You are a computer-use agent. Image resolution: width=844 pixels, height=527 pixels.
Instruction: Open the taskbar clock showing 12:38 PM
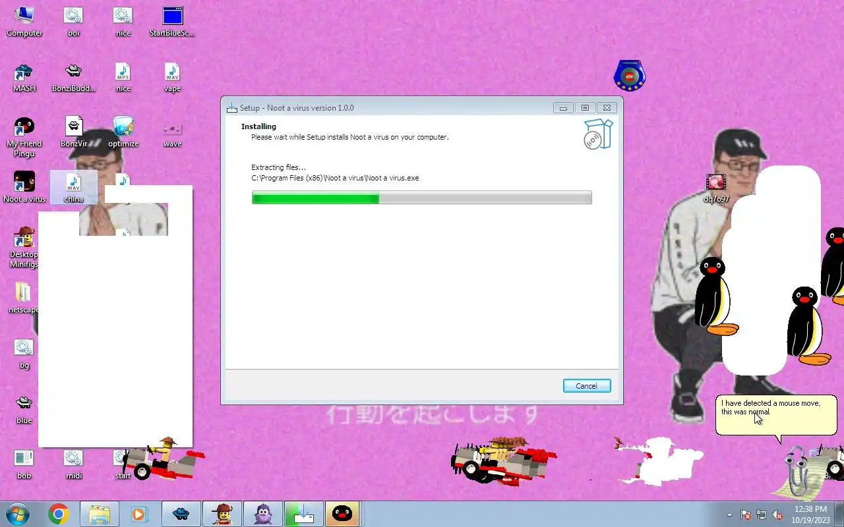point(810,514)
